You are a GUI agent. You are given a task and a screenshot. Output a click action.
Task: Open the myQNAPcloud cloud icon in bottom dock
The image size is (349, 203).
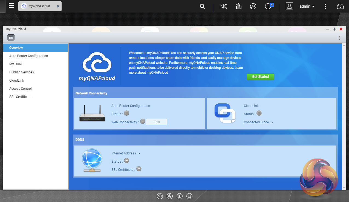(160, 196)
